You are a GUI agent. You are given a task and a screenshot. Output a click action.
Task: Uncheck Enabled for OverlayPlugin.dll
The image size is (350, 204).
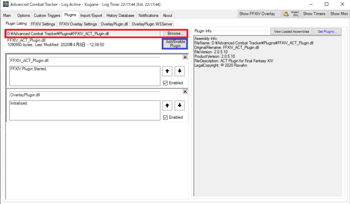click(165, 118)
